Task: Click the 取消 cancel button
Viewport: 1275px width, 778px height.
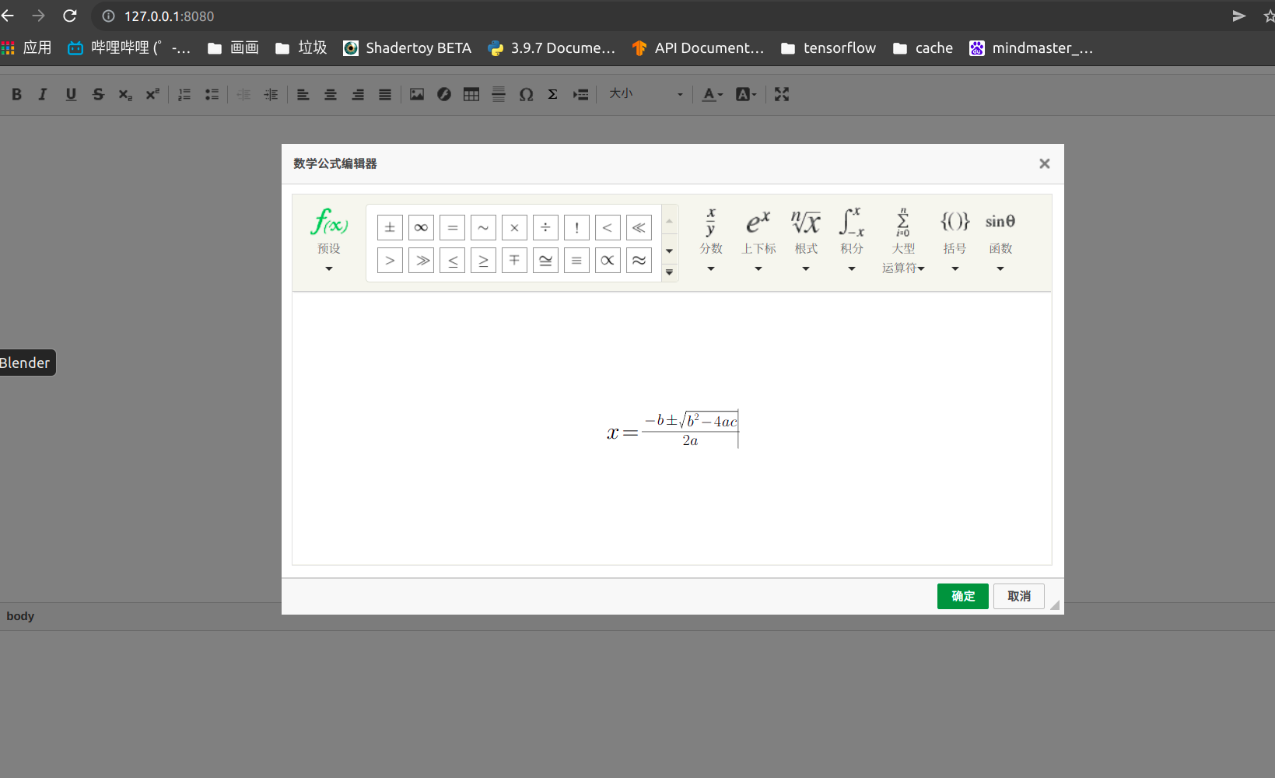Action: [1019, 596]
